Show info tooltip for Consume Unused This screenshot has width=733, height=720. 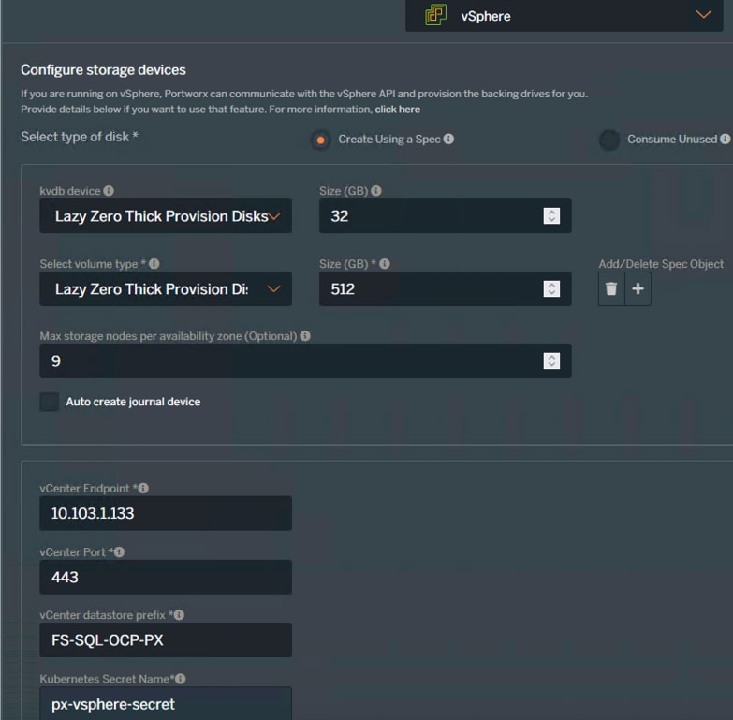pos(726,139)
